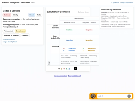Screen dimensions: 135x101
Task: Click the blue Posetion cell
Action: point(69,40)
